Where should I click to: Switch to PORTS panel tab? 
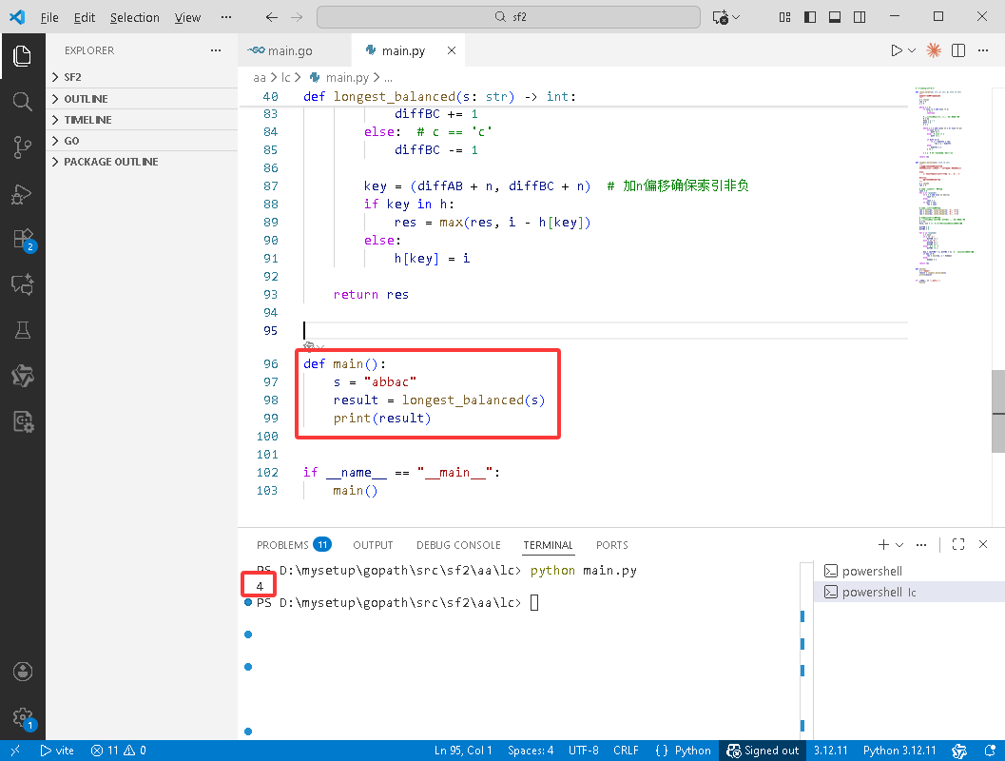pos(612,544)
